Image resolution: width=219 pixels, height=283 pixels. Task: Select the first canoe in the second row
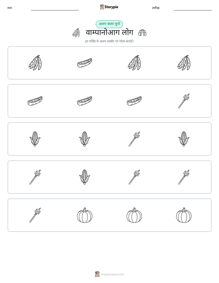coord(35,101)
